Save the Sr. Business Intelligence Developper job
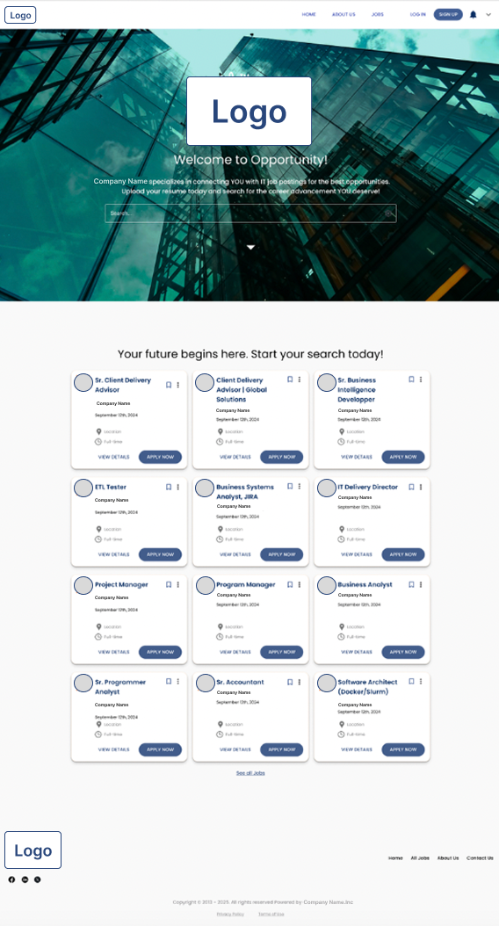 coord(412,380)
